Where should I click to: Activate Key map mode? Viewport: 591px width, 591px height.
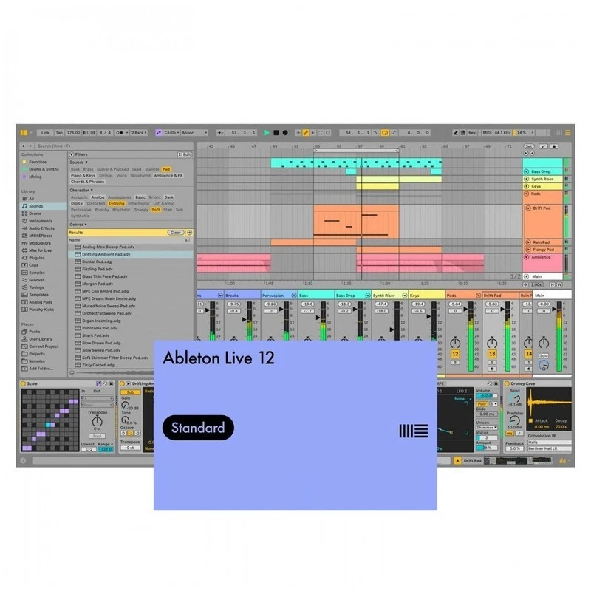472,132
